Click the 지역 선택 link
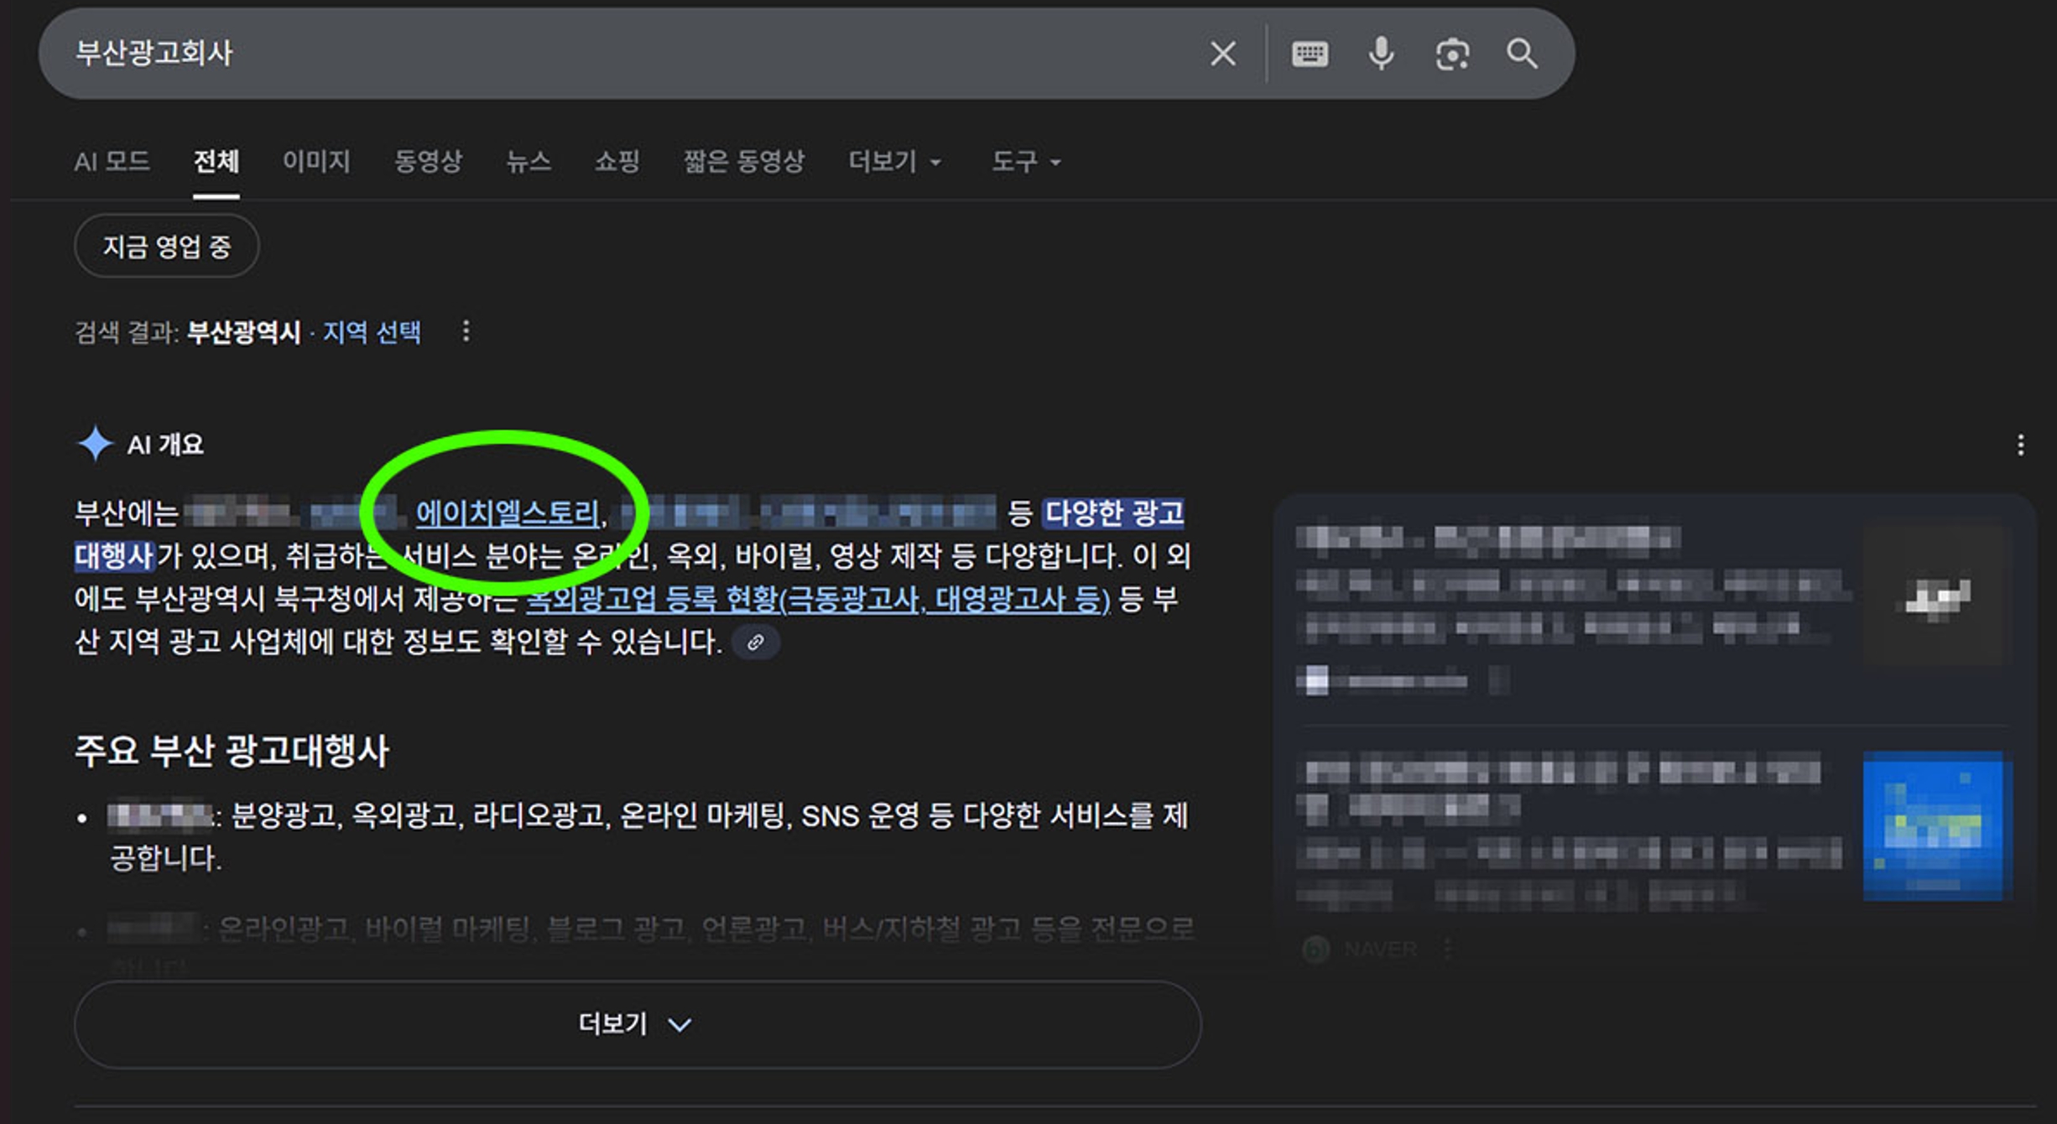Screen dimensions: 2057x1124 click(x=372, y=332)
